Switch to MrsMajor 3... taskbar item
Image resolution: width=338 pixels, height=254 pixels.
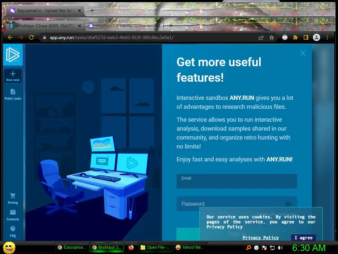tap(107, 247)
